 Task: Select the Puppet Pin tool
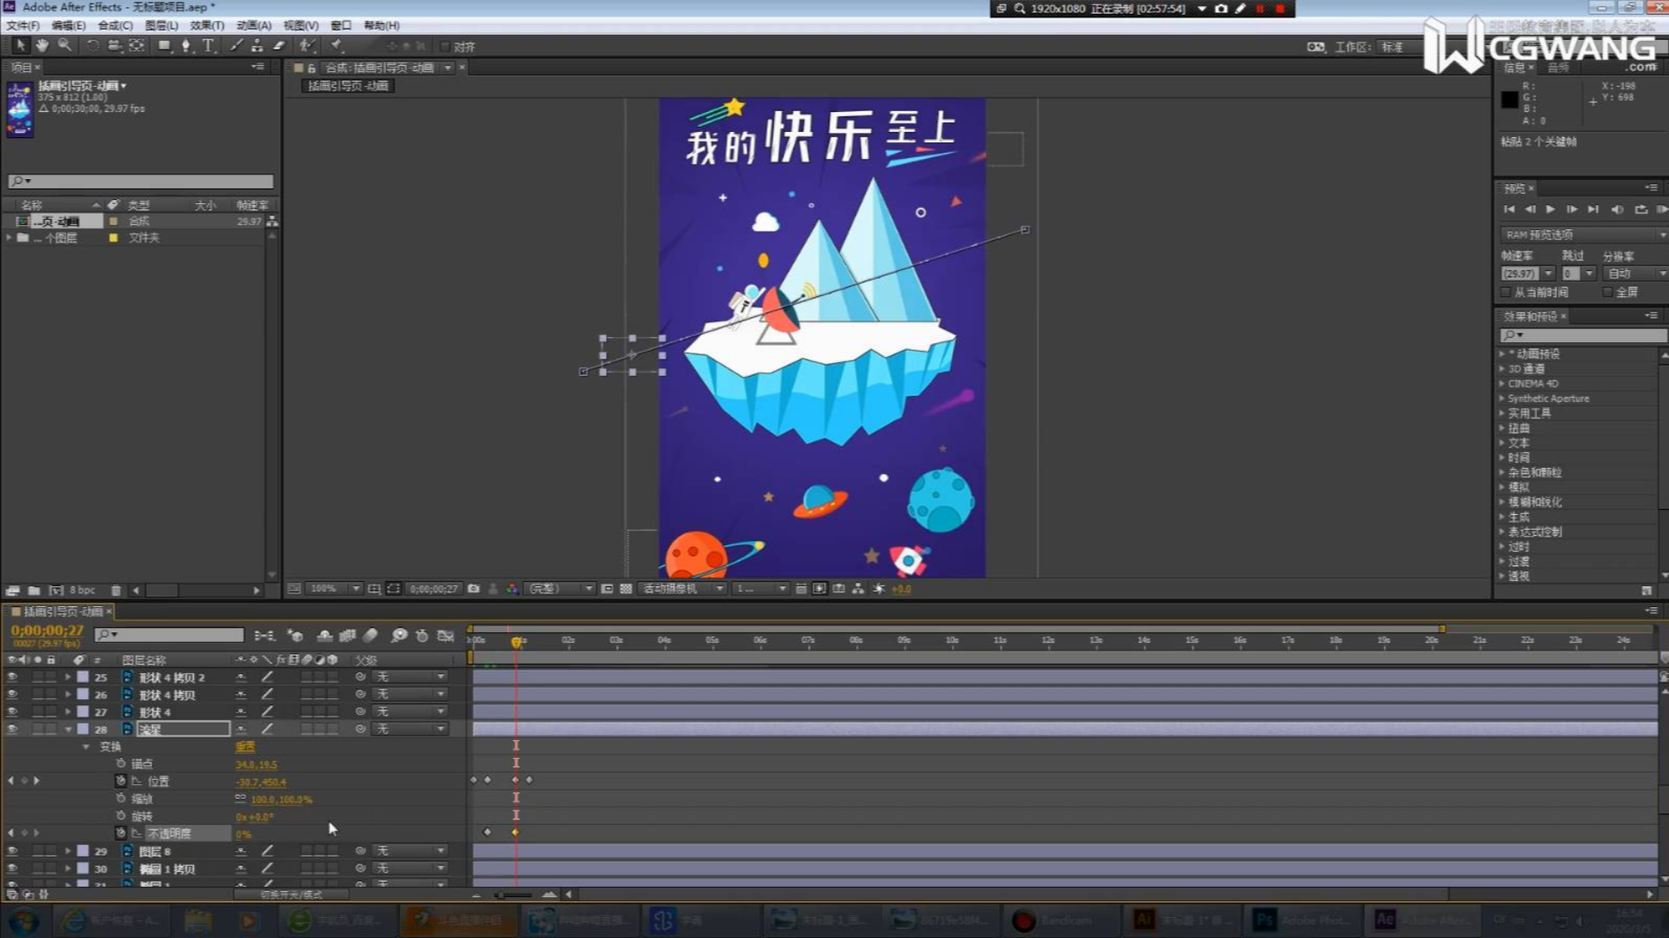click(337, 45)
